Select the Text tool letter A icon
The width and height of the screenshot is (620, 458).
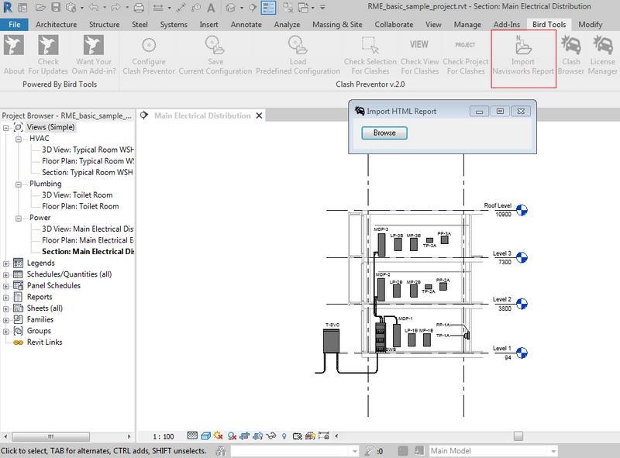(x=211, y=8)
